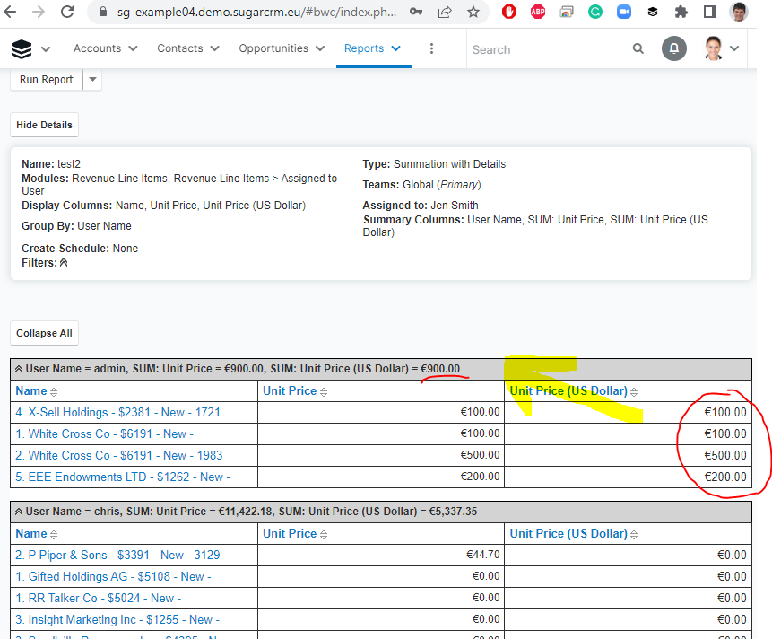Collapse the admin user group

[19, 369]
